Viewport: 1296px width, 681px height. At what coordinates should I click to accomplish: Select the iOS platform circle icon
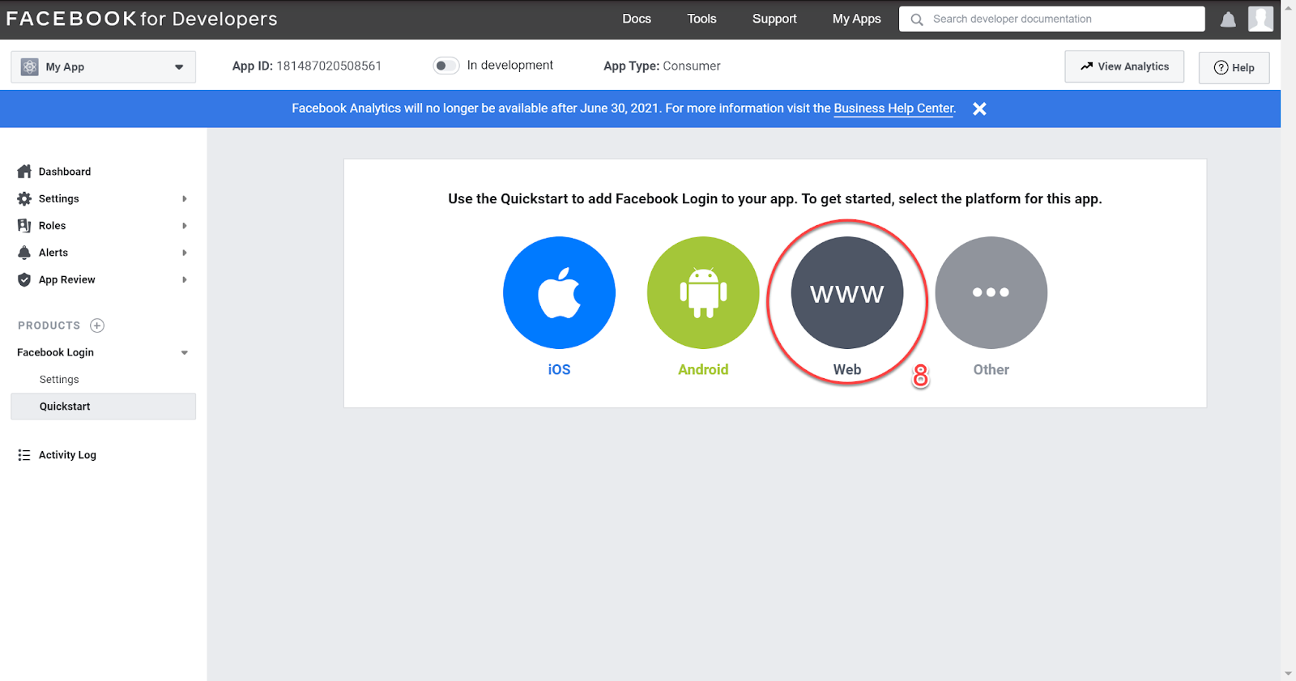559,292
